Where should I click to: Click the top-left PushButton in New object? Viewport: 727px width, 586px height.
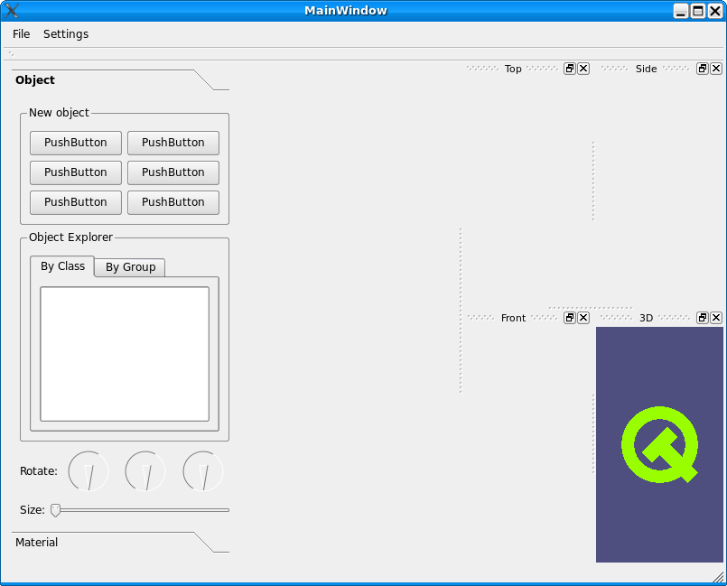(x=76, y=143)
